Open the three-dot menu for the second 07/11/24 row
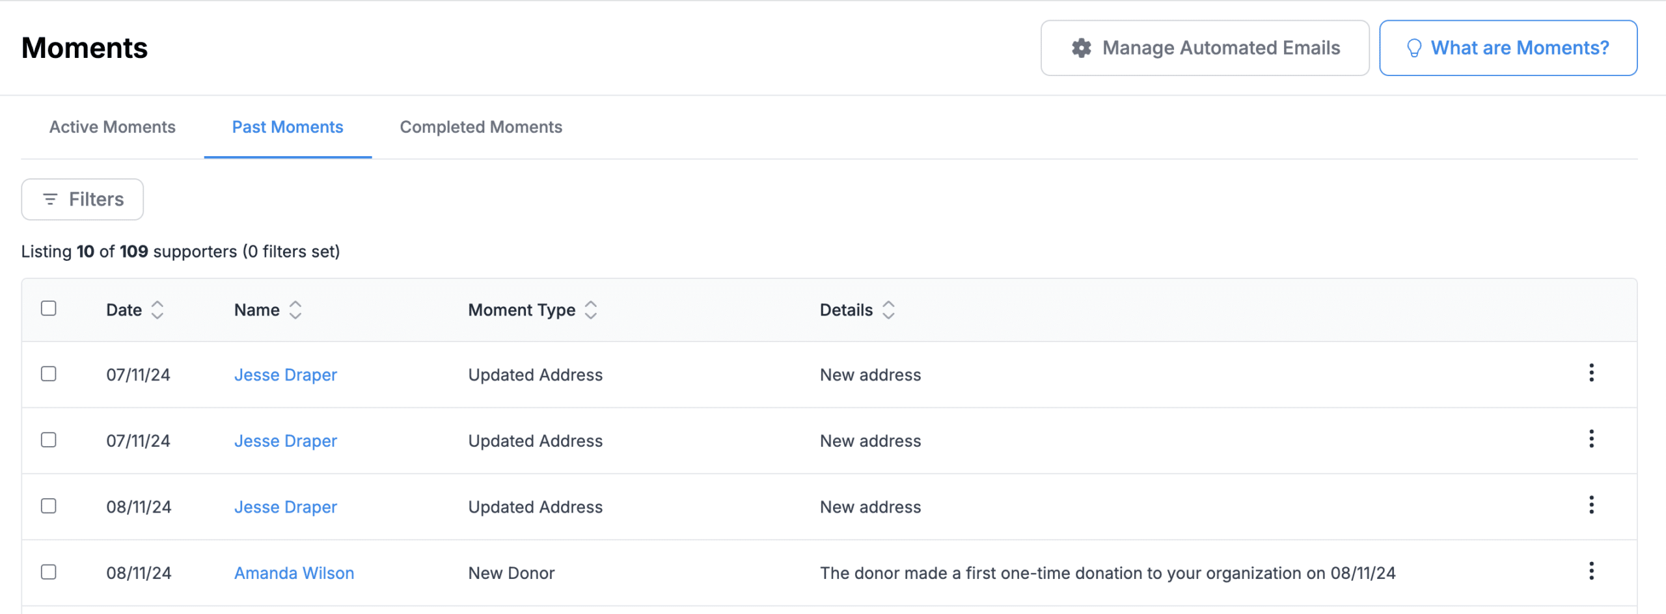Viewport: 1666px width, 614px height. click(x=1591, y=440)
